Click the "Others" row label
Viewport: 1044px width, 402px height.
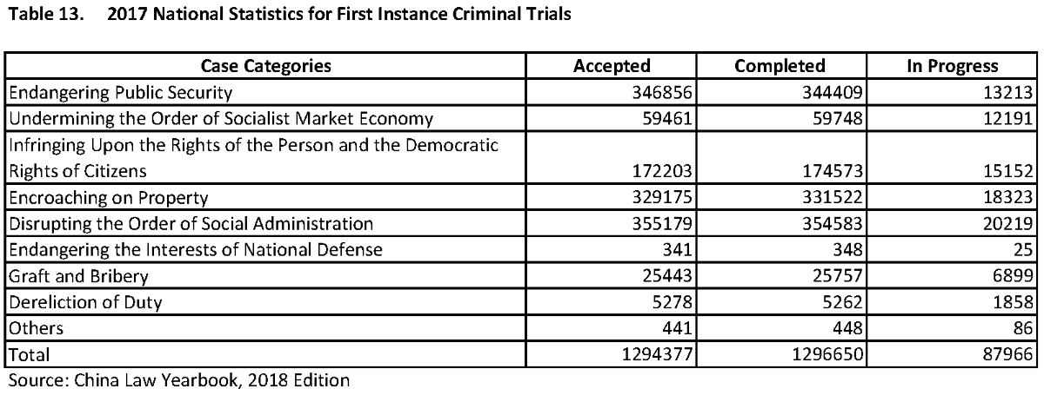[36, 329]
